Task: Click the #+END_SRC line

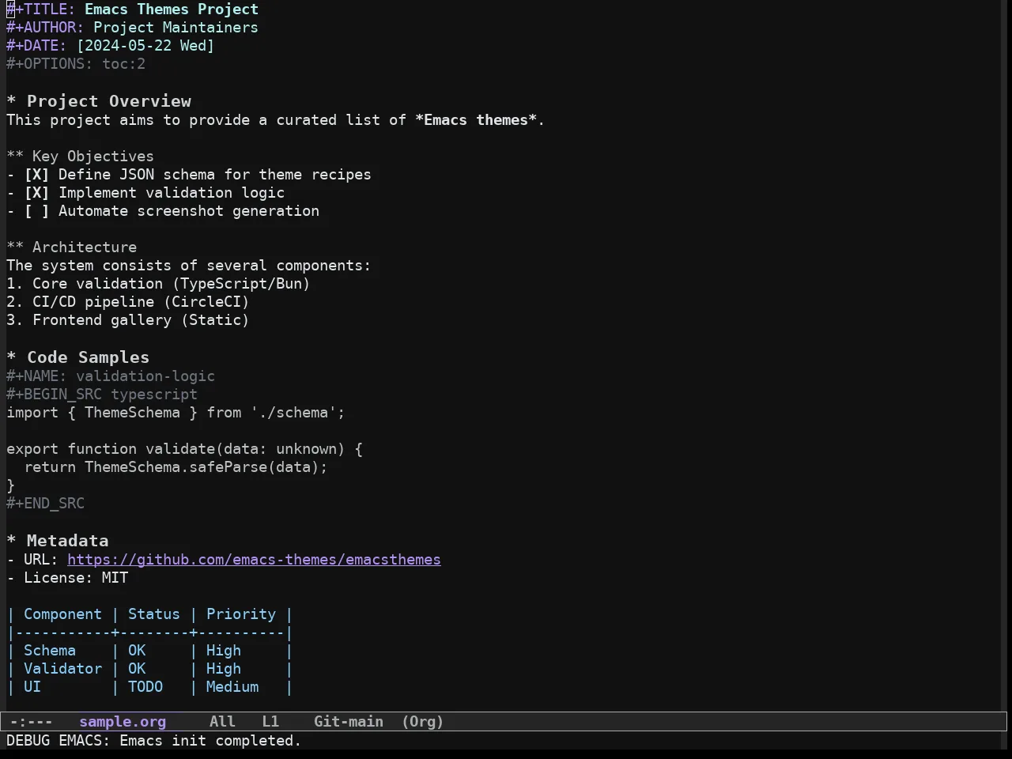Action: point(45,504)
